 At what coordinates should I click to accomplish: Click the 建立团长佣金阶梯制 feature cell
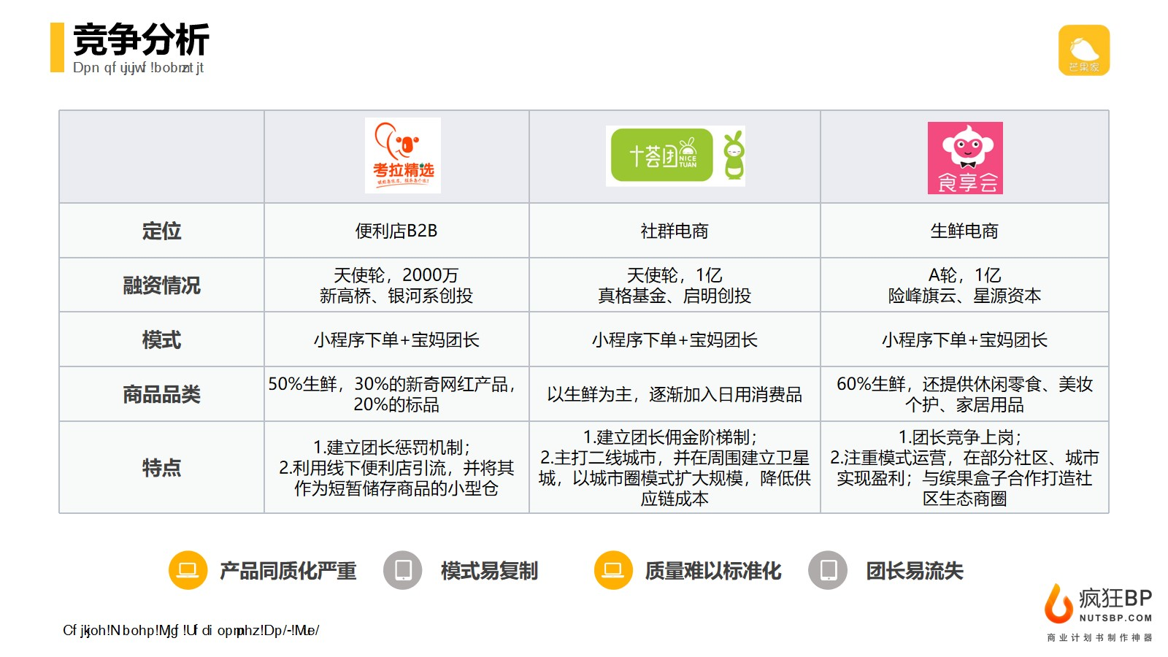pos(675,467)
